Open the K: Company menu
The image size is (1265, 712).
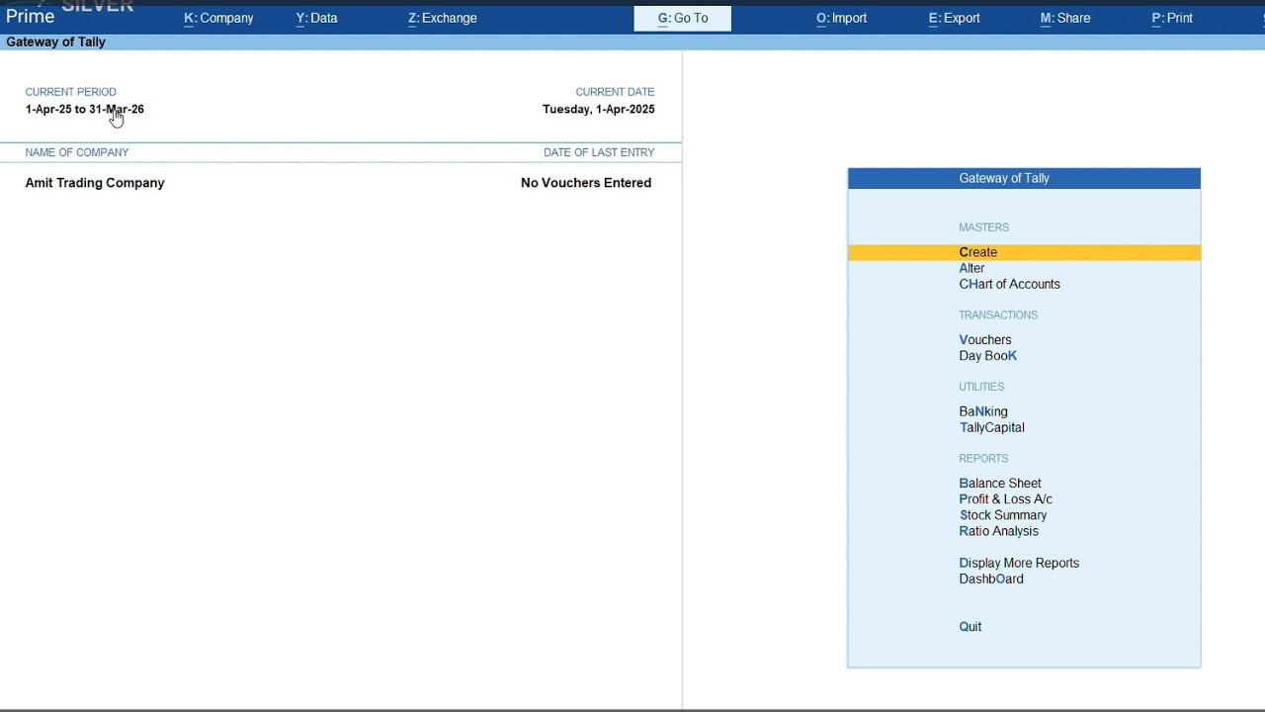[x=218, y=18]
